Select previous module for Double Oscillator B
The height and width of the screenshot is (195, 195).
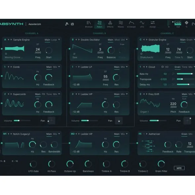click(76, 40)
